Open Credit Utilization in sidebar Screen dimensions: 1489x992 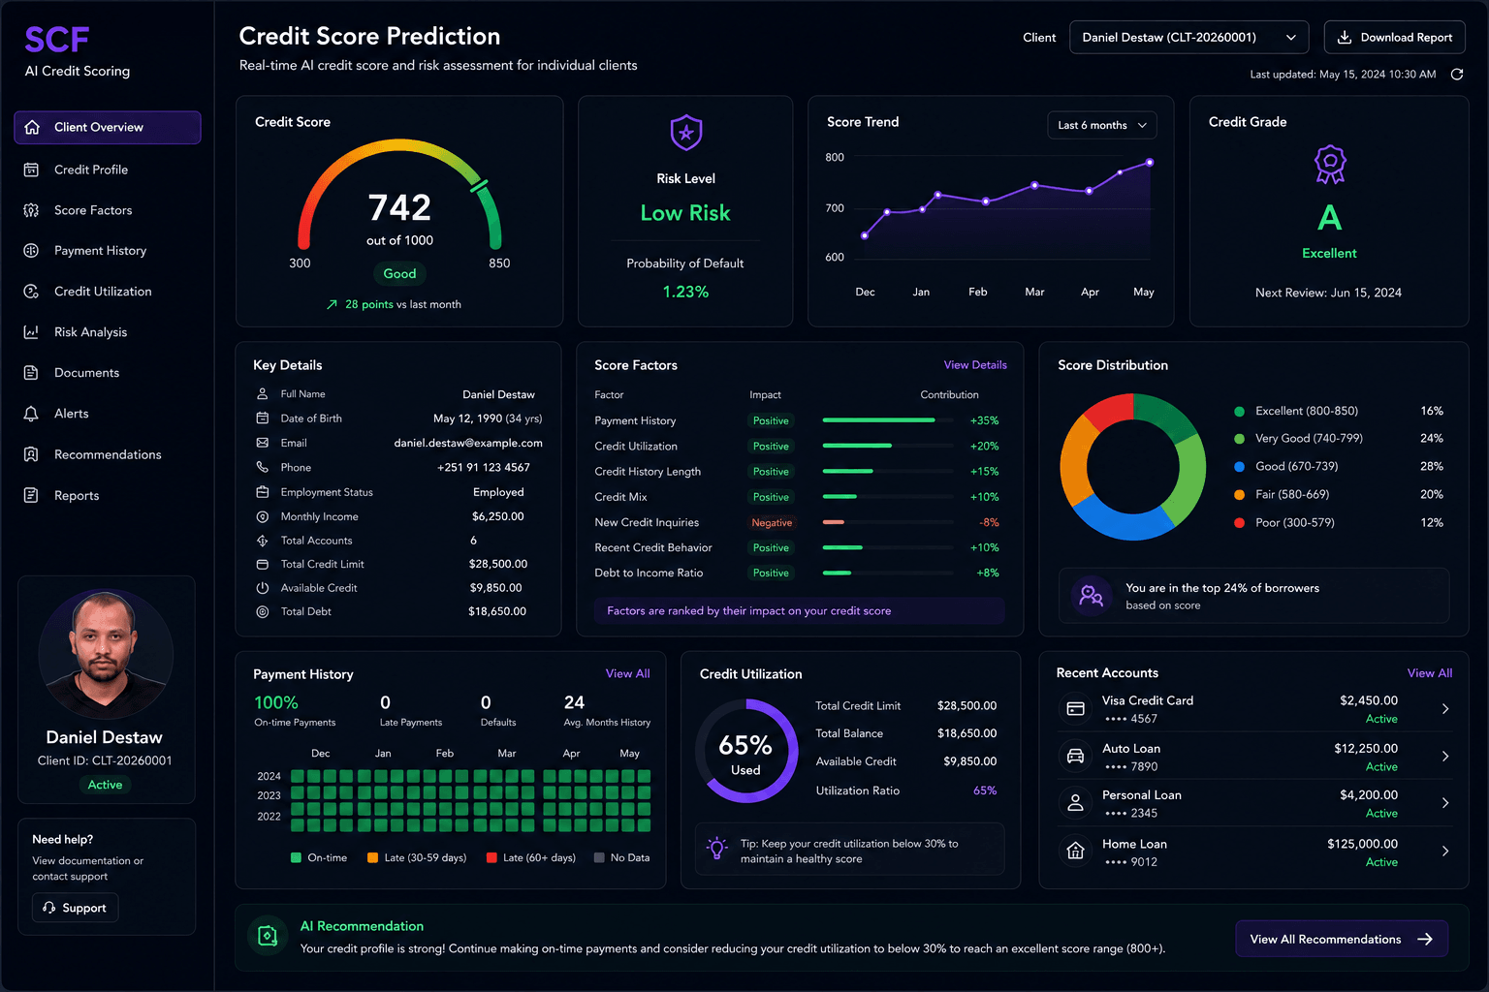pyautogui.click(x=108, y=292)
